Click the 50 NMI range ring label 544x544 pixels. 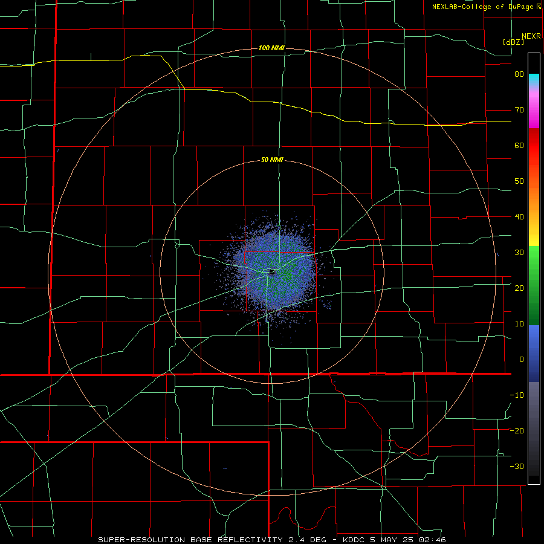(272, 160)
